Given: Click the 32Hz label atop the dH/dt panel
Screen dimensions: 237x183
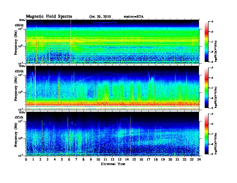Looking at the screenshot, I should [22, 20].
